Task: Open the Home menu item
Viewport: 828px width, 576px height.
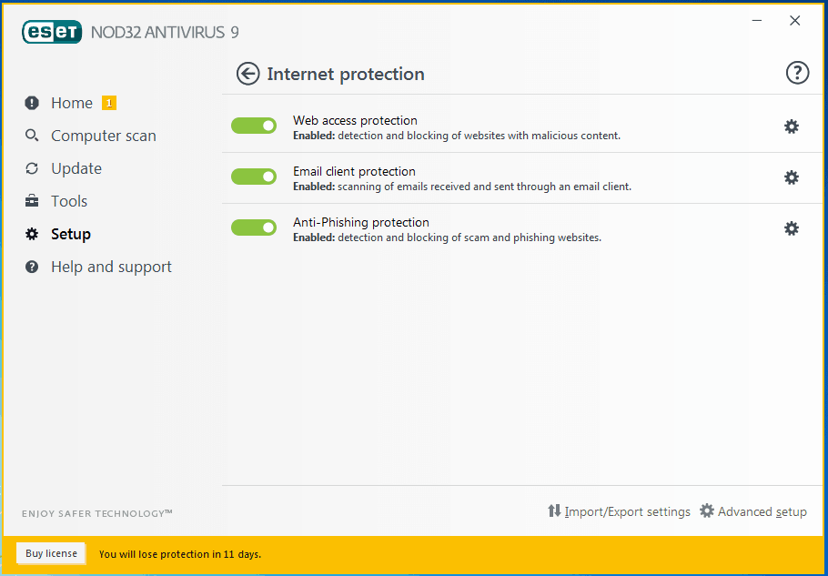Action: pos(72,103)
